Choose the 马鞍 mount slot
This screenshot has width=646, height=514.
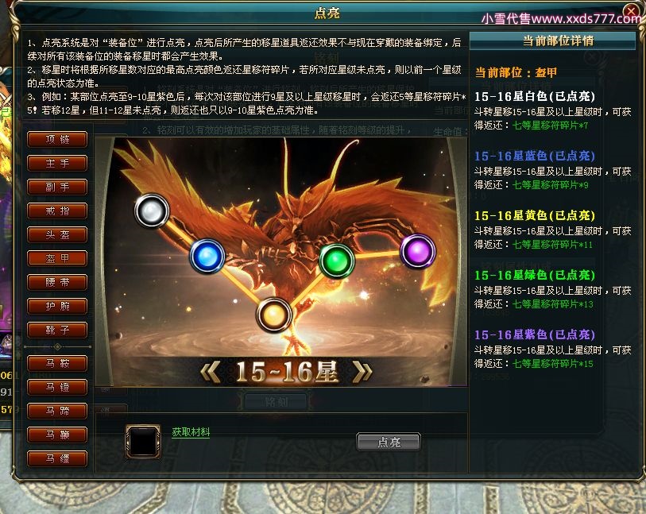click(x=57, y=363)
